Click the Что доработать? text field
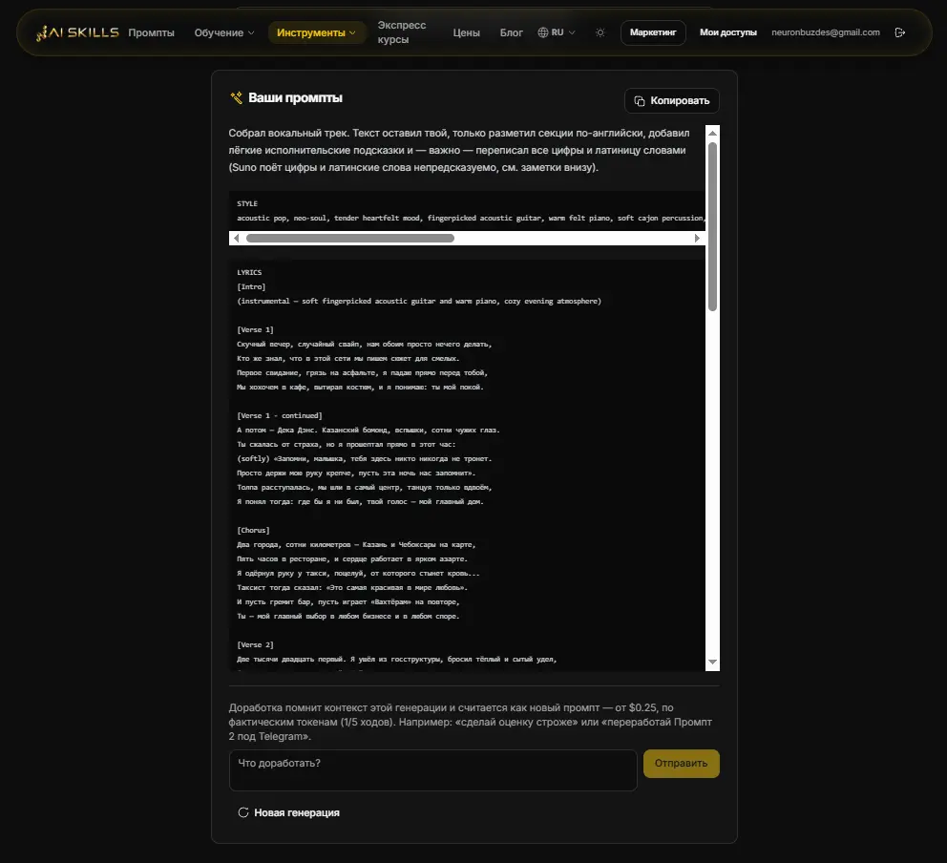The height and width of the screenshot is (863, 947). (x=433, y=770)
